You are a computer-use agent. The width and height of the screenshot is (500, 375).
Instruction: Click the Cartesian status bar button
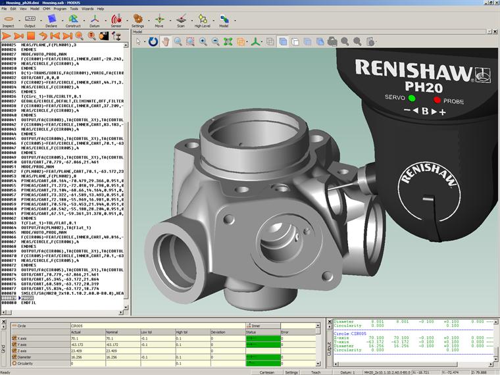267,372
